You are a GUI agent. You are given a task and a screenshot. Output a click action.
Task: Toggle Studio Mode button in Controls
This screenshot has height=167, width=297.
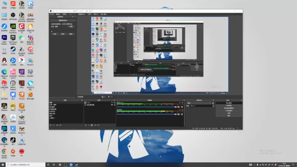(x=229, y=111)
